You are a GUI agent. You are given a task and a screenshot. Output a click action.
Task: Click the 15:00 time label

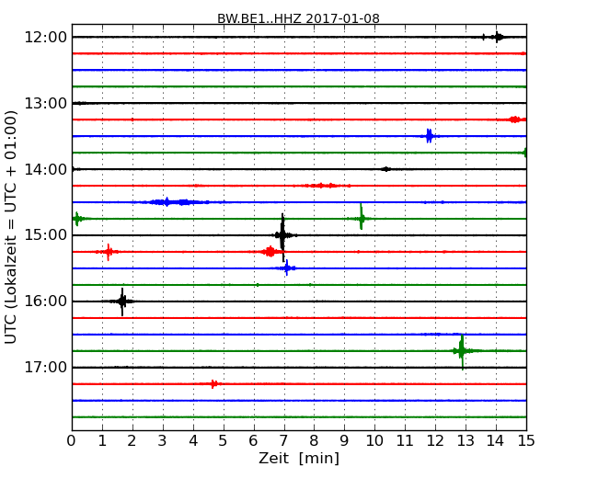pyautogui.click(x=45, y=235)
